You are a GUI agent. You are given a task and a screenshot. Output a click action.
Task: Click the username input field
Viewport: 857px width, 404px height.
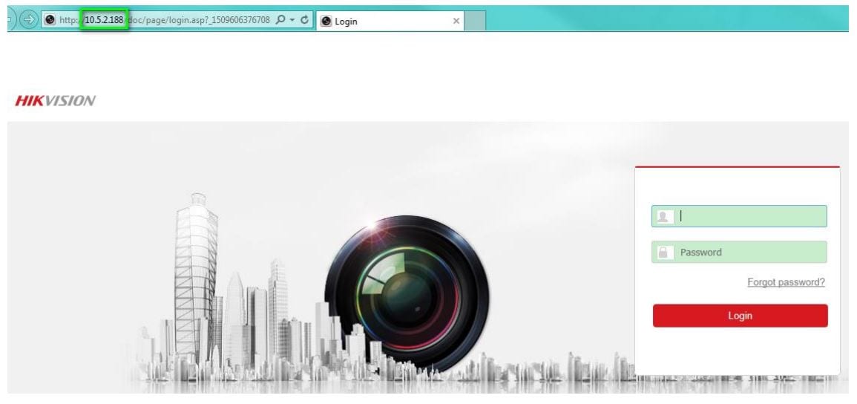tap(739, 217)
